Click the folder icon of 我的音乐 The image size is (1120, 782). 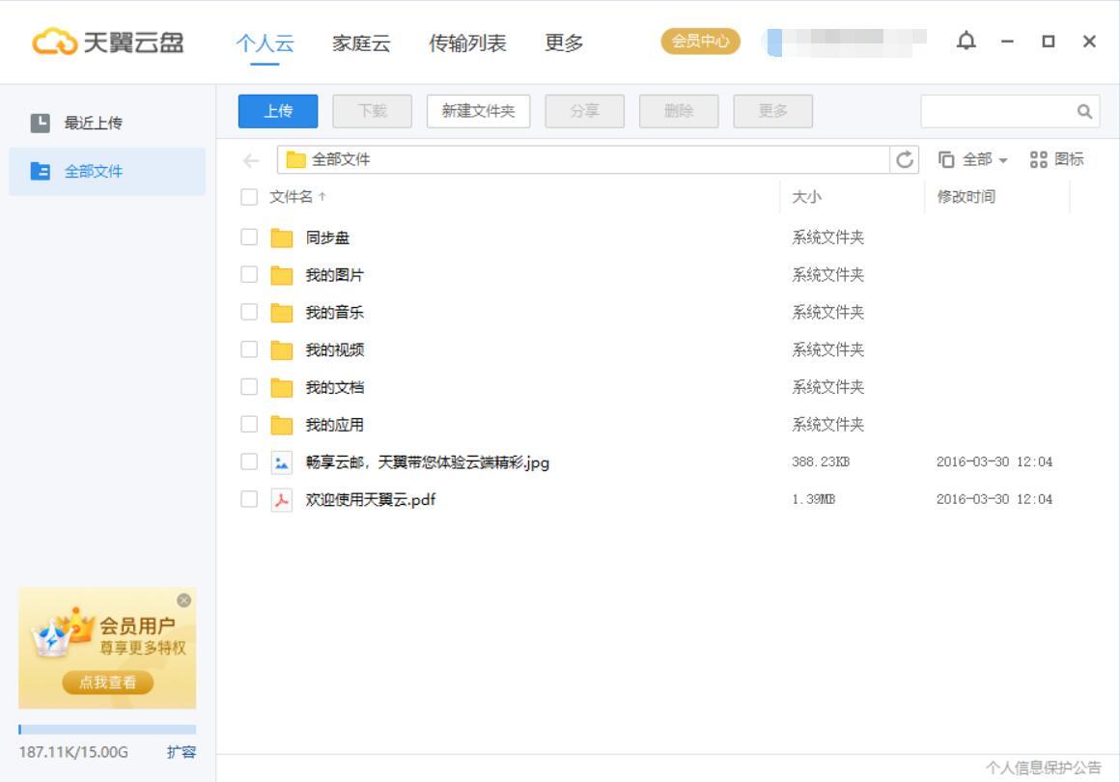(281, 313)
